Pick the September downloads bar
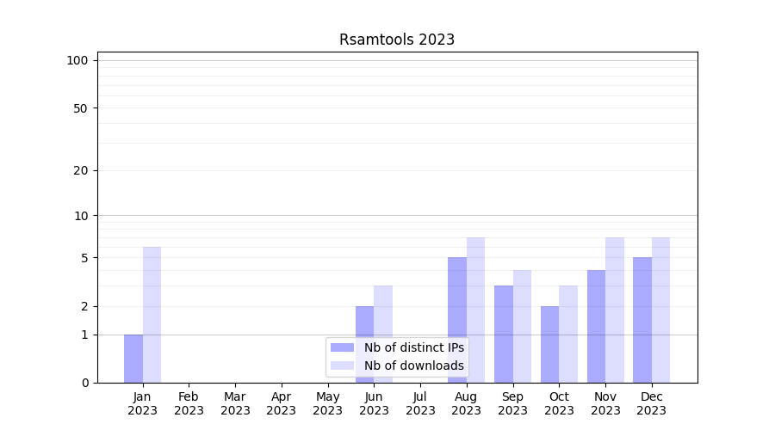 coord(522,326)
